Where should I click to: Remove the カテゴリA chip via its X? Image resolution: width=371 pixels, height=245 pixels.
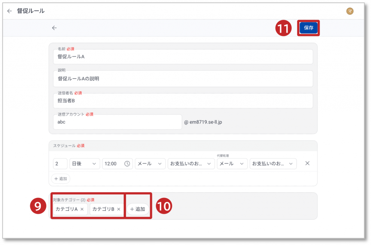coord(82,209)
